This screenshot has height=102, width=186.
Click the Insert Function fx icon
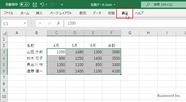coord(58,23)
